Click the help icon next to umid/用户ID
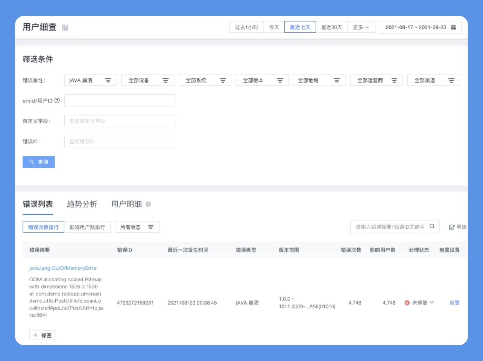483x361 pixels. (57, 100)
